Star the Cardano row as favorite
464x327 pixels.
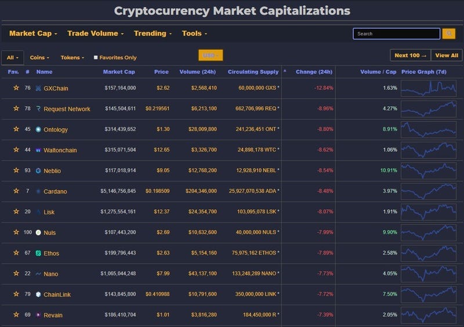16,191
